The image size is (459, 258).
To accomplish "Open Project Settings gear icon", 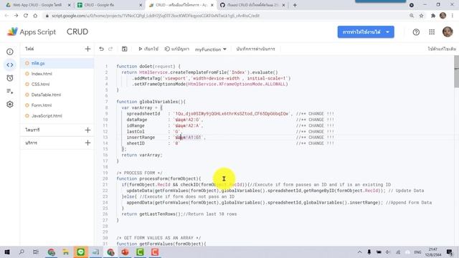I will coord(10,105).
